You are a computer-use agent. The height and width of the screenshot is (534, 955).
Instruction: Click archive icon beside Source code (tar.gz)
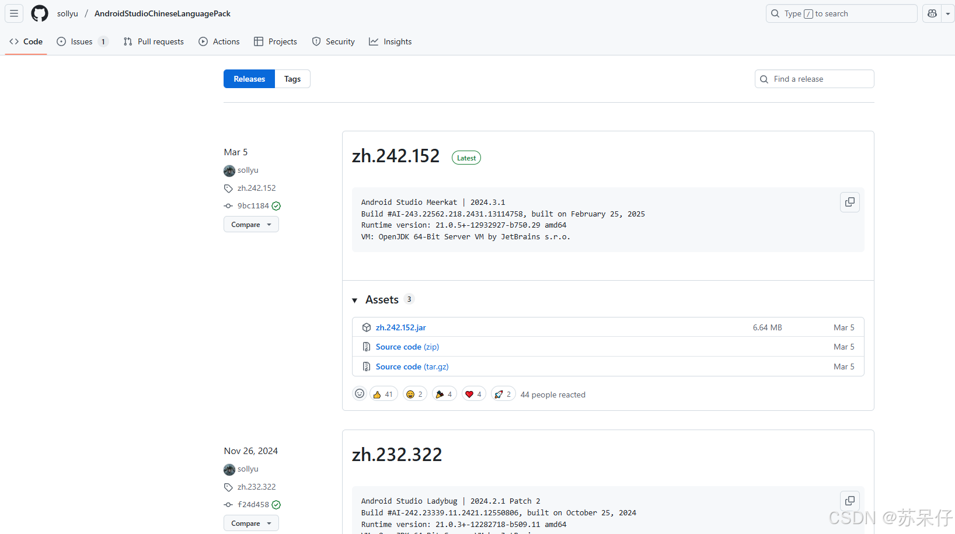(367, 367)
